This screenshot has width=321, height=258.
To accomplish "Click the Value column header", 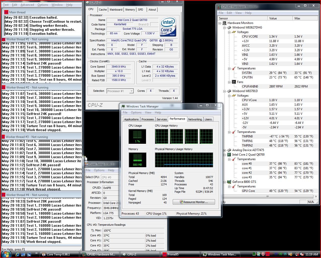I will (x=280, y=18).
